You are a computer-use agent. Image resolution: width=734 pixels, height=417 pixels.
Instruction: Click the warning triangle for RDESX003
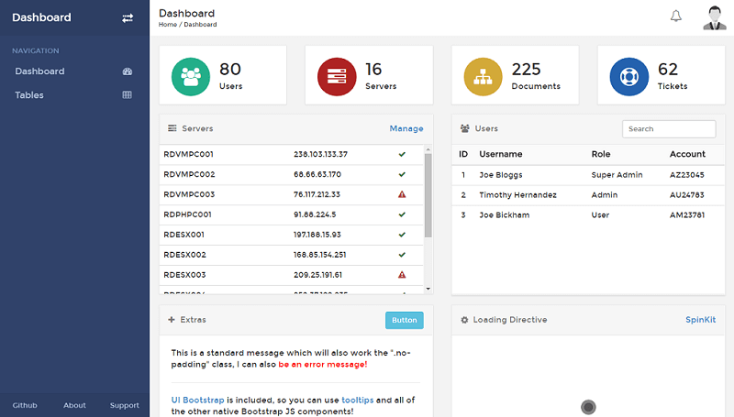402,275
